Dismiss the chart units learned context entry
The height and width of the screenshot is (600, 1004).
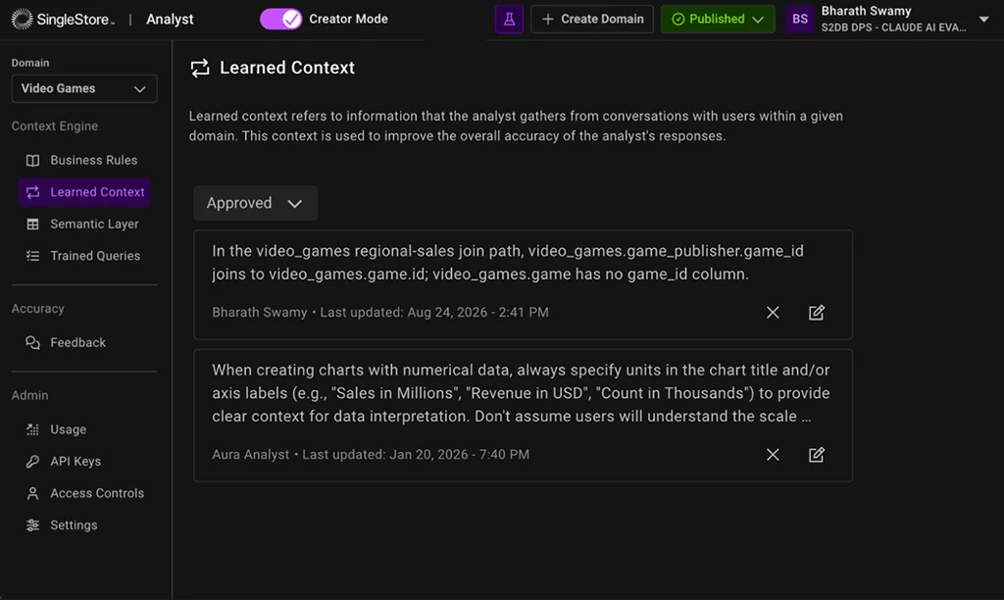coord(773,455)
